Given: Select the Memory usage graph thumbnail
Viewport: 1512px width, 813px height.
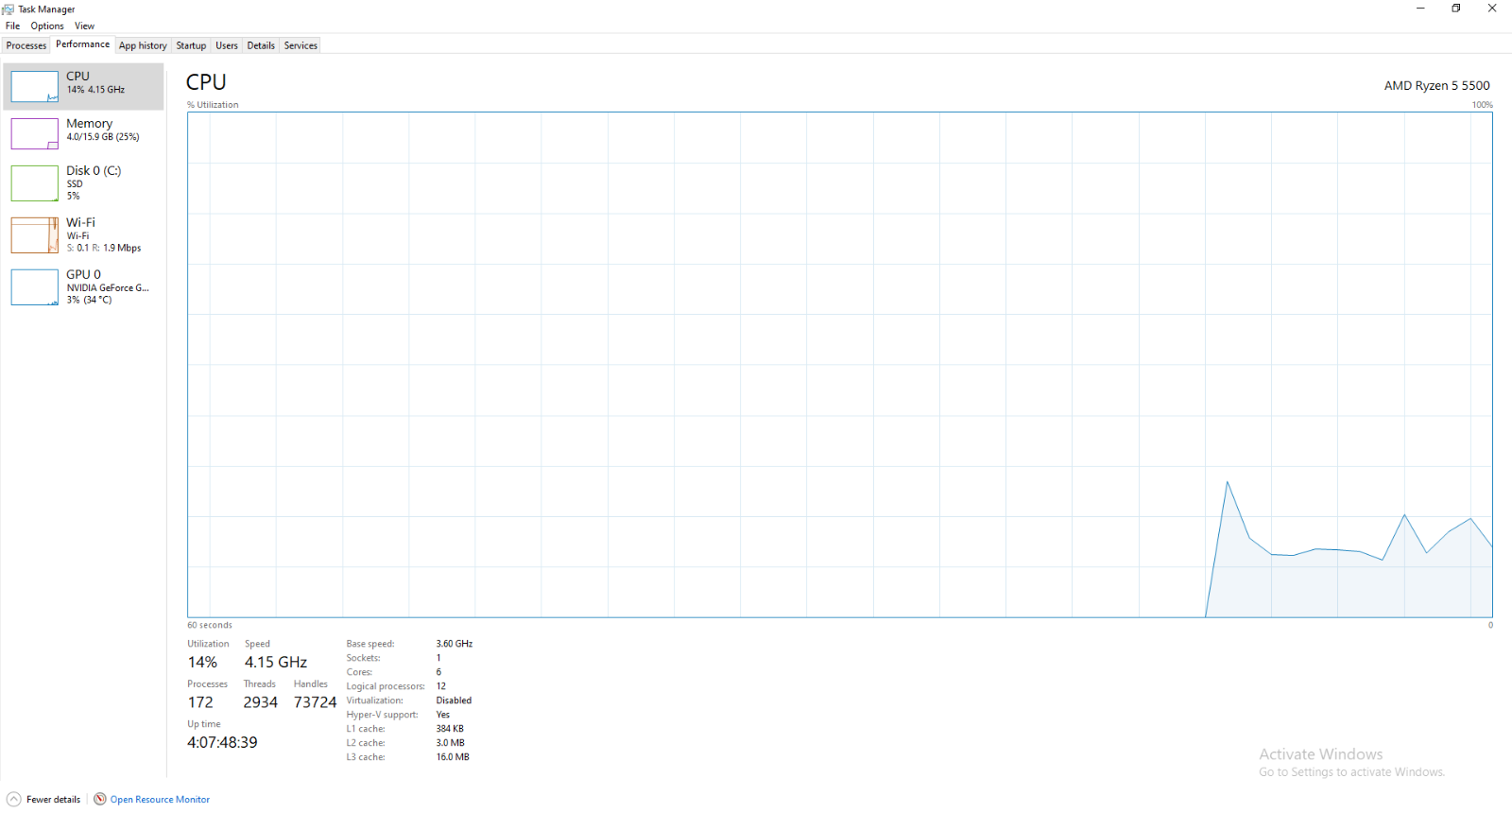Looking at the screenshot, I should tap(34, 133).
